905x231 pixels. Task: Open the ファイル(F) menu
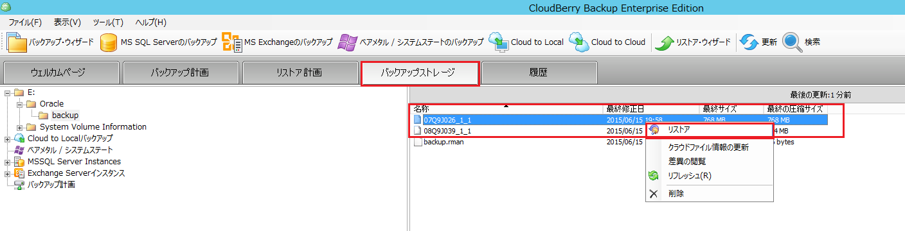pyautogui.click(x=25, y=22)
